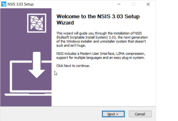Close the NSIS 3.03 Setup window
Viewport: 178px width, 121px height.
[148, 4]
